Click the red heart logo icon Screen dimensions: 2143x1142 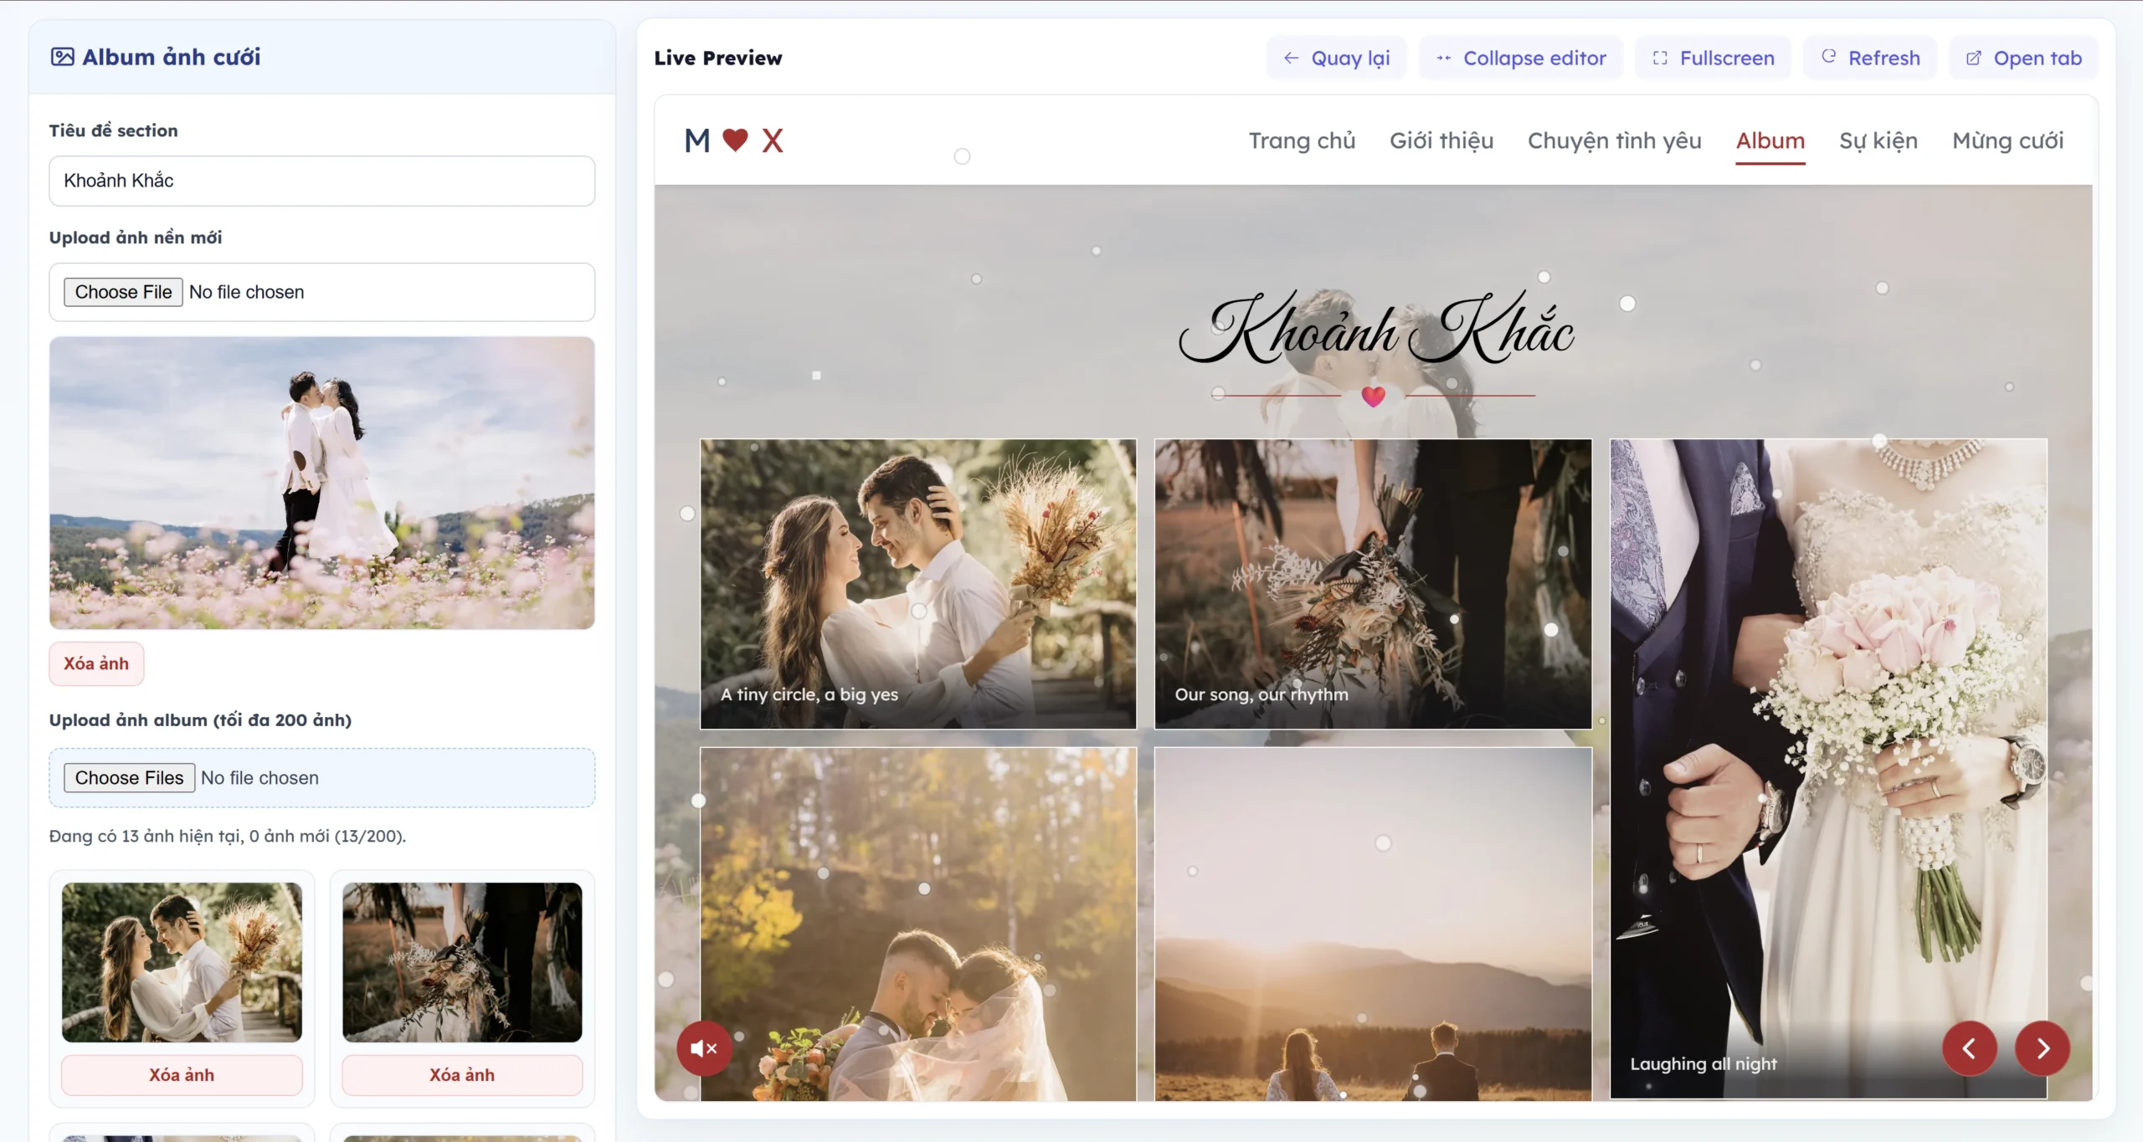pos(735,140)
